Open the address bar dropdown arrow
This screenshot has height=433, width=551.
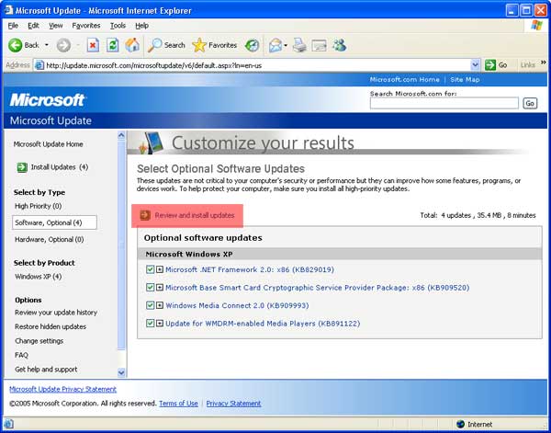pos(475,65)
